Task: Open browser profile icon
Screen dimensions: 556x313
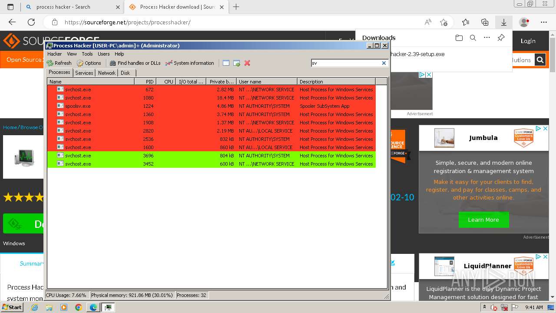Action: click(x=524, y=22)
